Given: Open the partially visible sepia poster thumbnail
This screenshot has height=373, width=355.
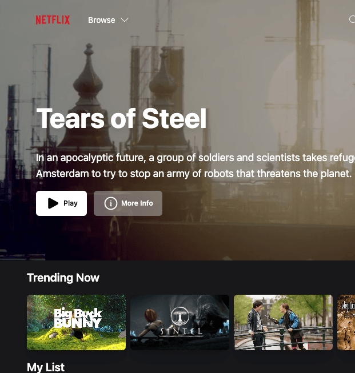Looking at the screenshot, I should 346,322.
